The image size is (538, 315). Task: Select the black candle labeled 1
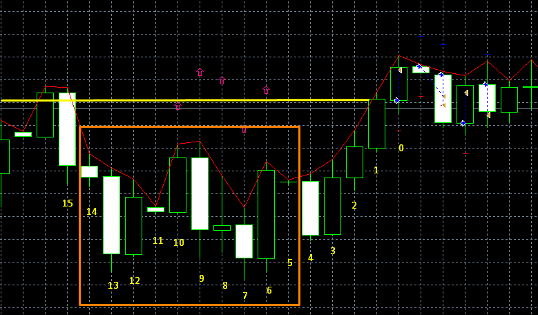tap(376, 124)
